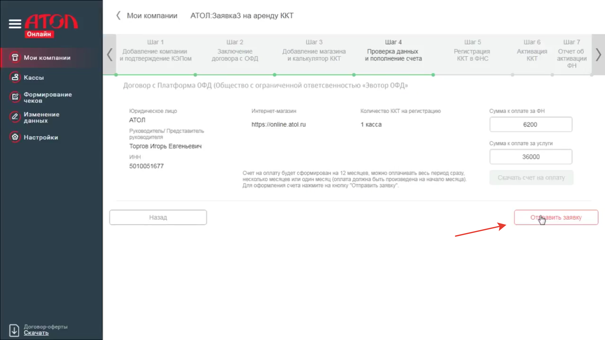Click the Назад button
This screenshot has width=605, height=340.
[158, 217]
